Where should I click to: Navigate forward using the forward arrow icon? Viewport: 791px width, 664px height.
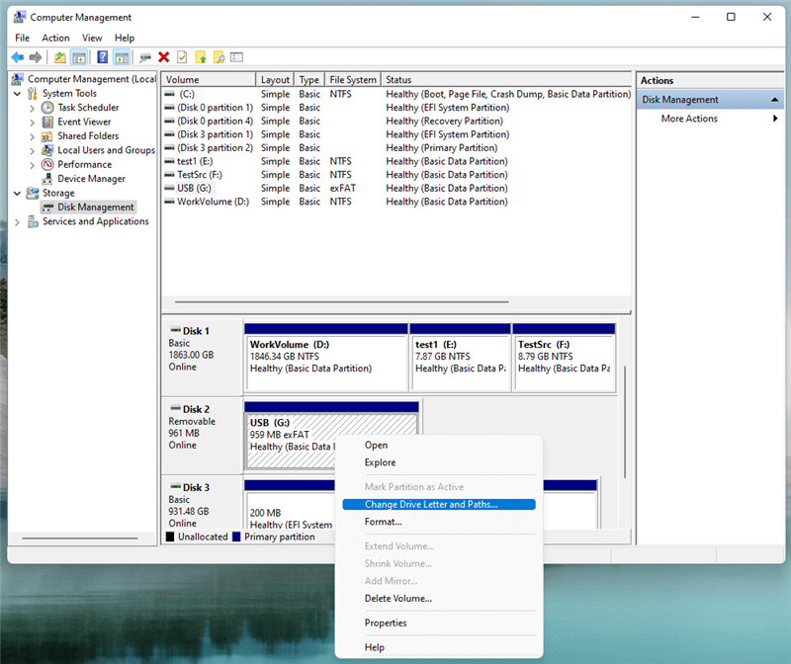coord(37,56)
